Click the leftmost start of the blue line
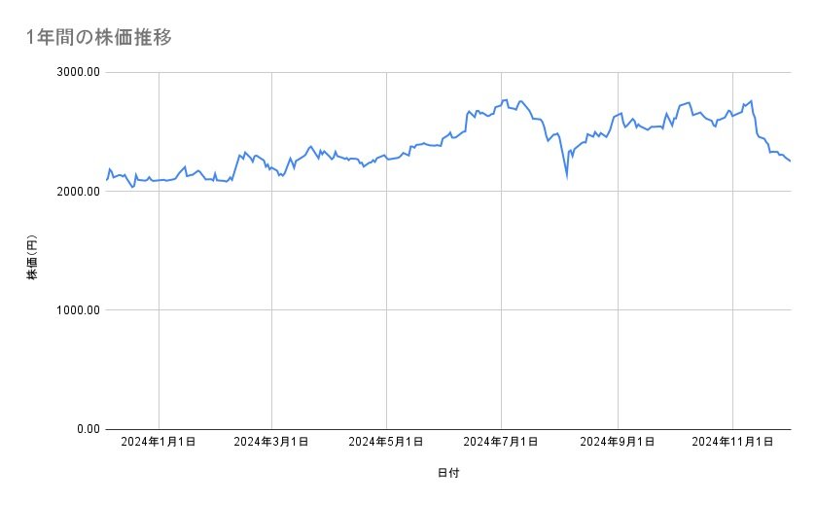The image size is (816, 505). (107, 180)
